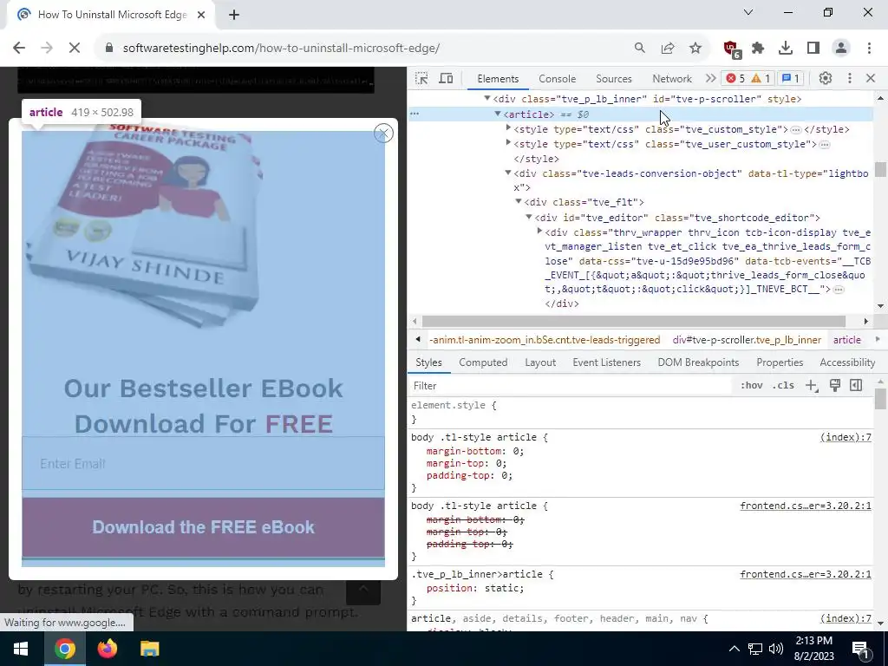The image size is (888, 666).
Task: Click the margin-bottom: 0 declaration
Action: (475, 451)
